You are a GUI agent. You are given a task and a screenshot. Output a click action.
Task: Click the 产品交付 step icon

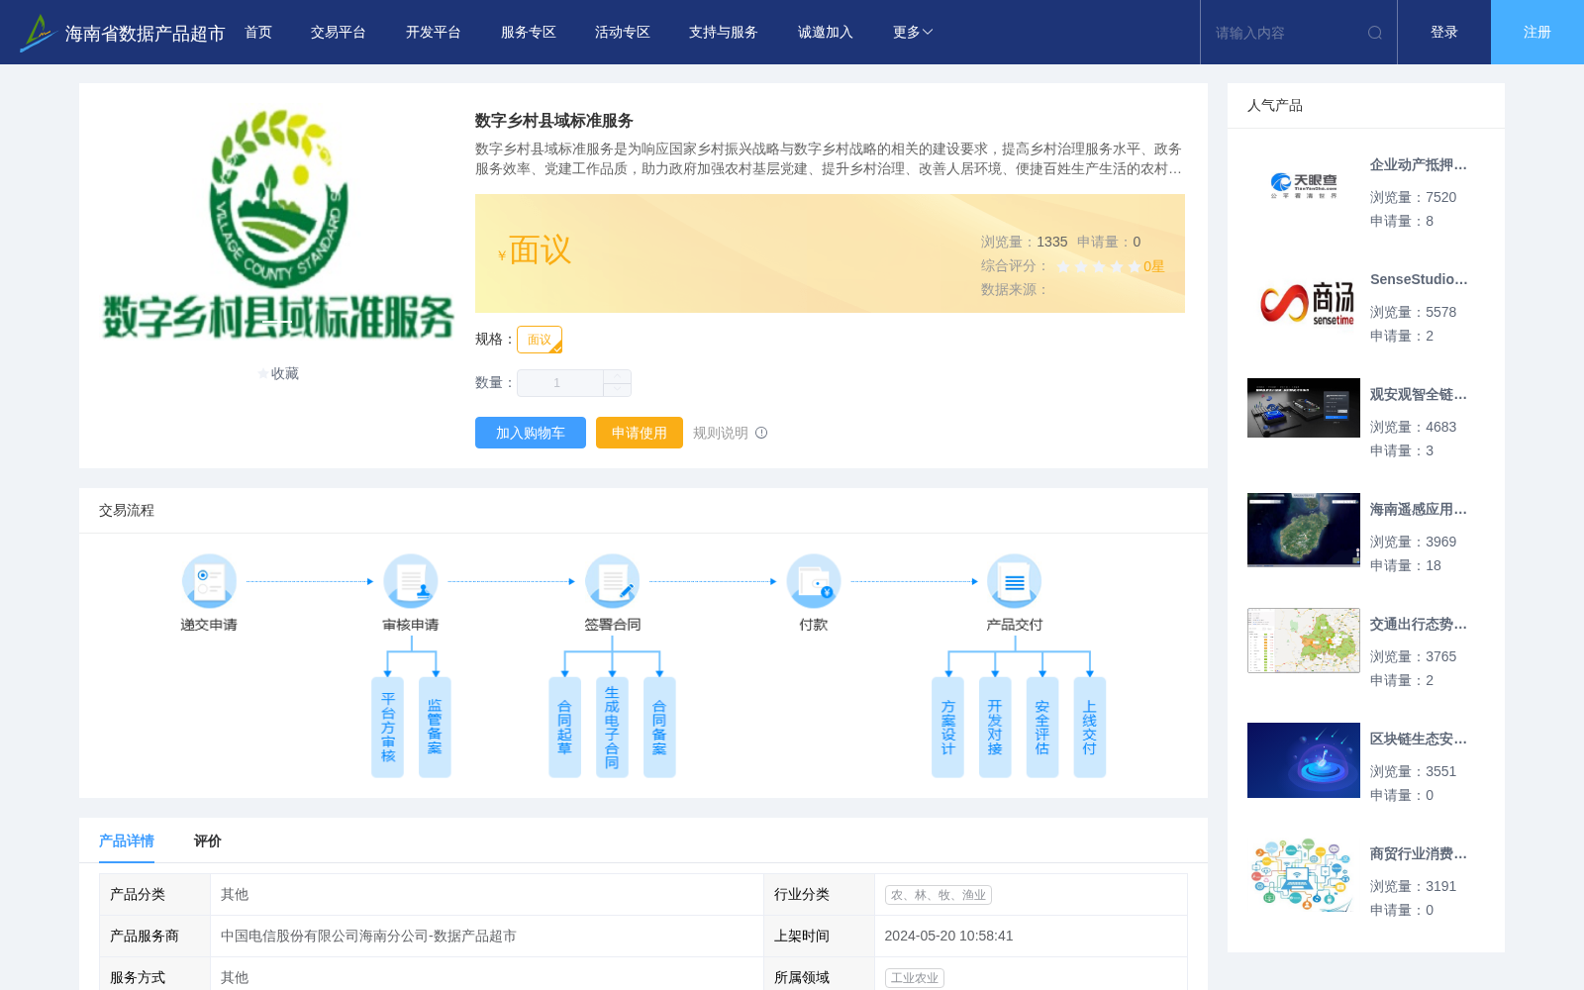pos(1015,581)
